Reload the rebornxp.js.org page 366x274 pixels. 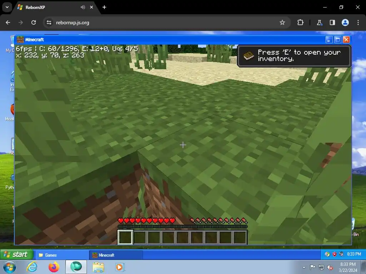pyautogui.click(x=34, y=22)
